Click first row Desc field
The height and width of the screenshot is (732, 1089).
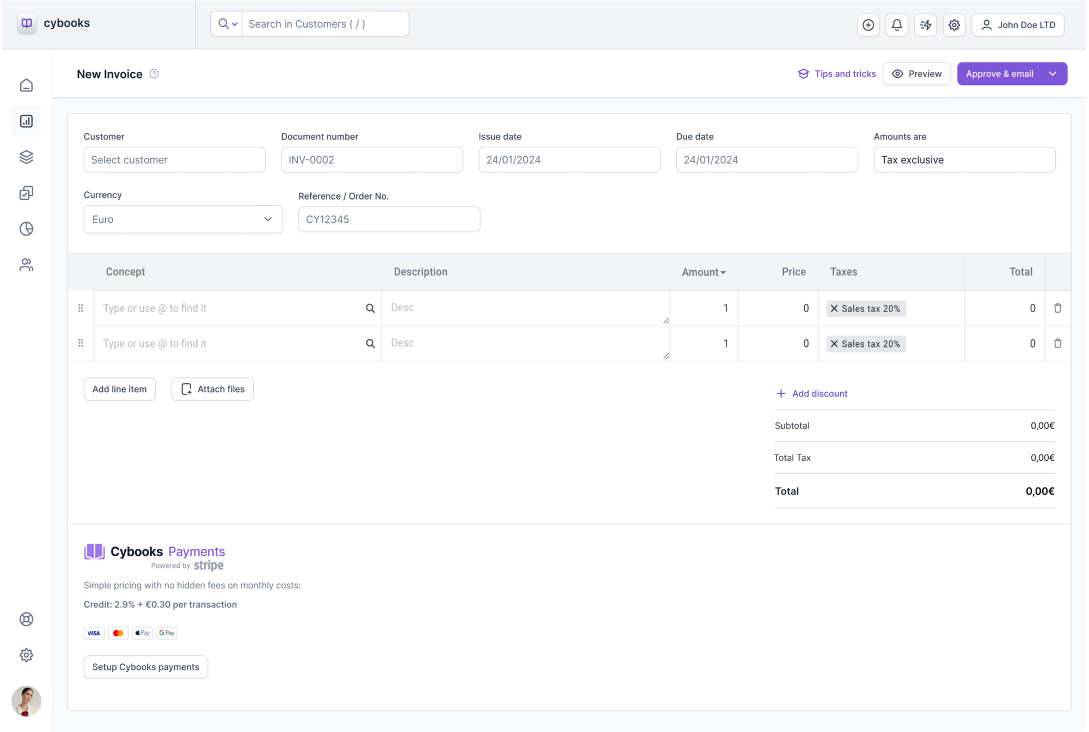(x=526, y=308)
